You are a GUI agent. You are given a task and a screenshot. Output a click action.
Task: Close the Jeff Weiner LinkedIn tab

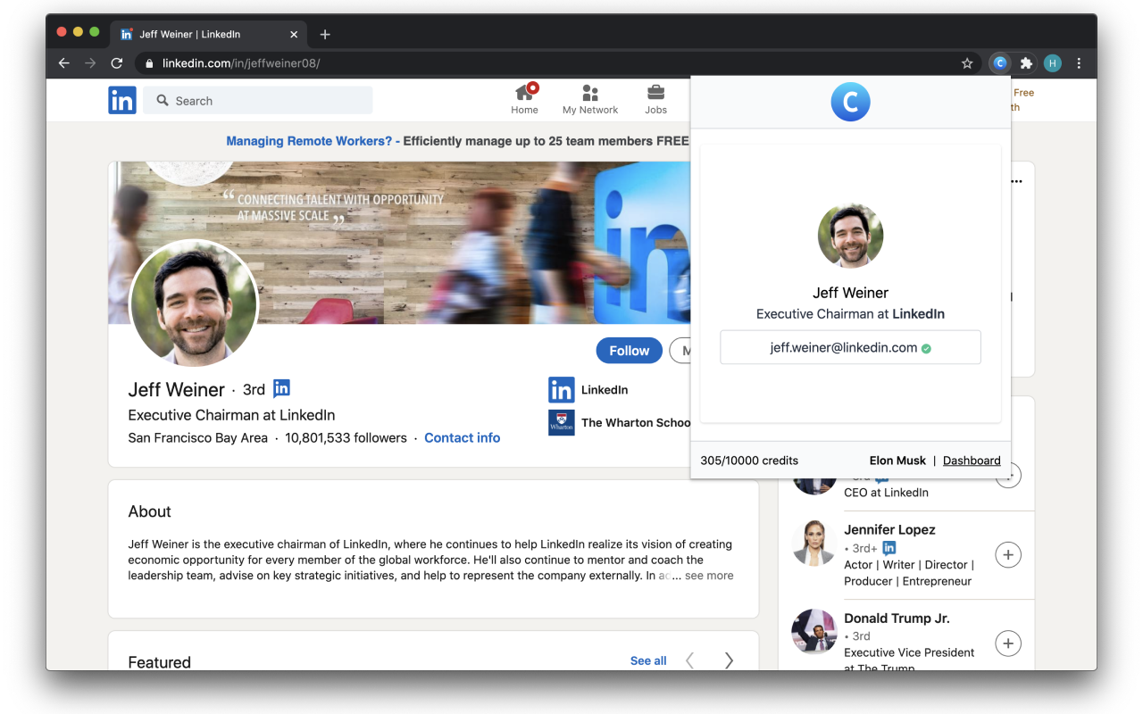pos(294,34)
